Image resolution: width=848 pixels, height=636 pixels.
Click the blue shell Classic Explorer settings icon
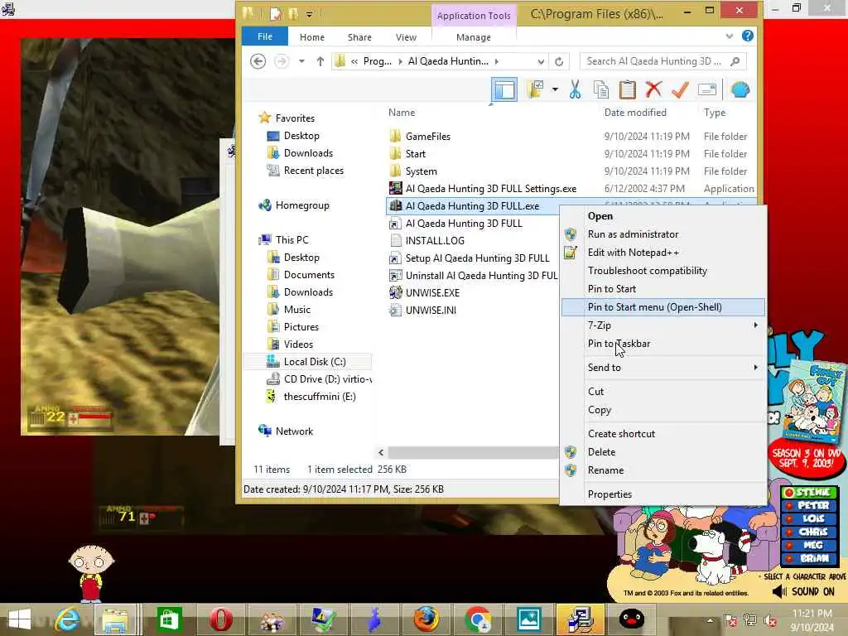740,89
